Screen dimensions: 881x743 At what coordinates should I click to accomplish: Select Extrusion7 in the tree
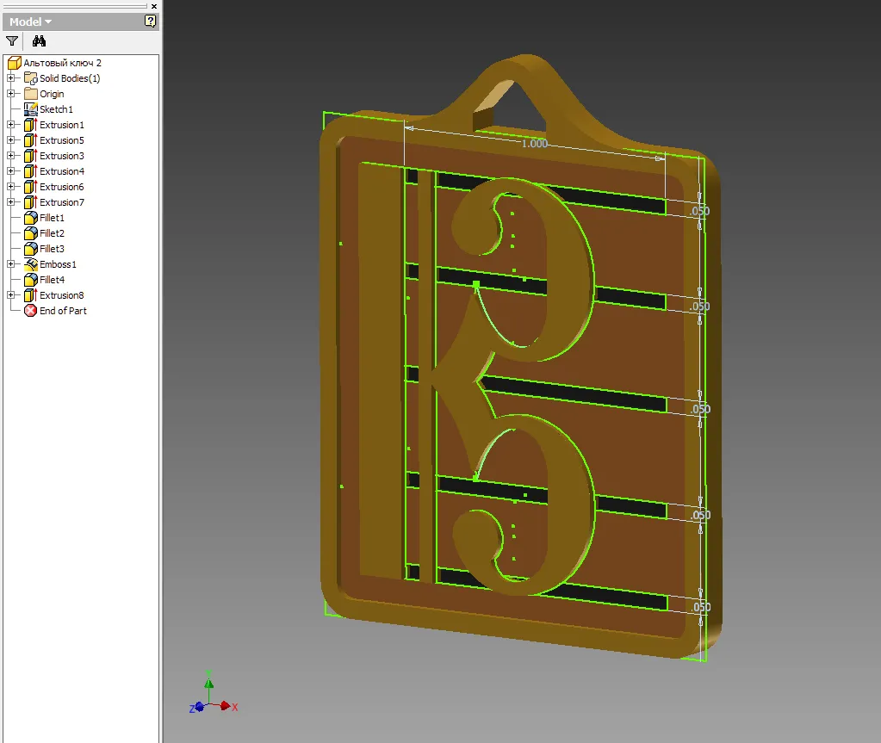(62, 202)
